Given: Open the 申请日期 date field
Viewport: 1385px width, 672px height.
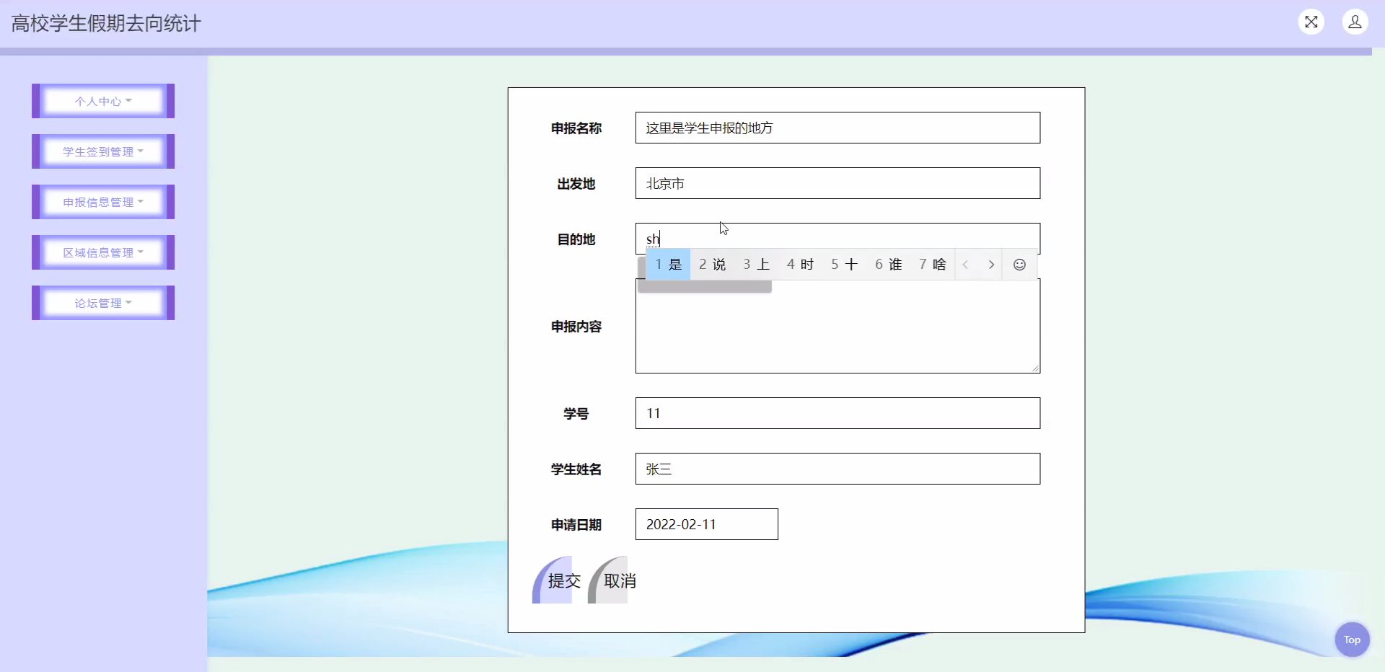Looking at the screenshot, I should (x=706, y=524).
